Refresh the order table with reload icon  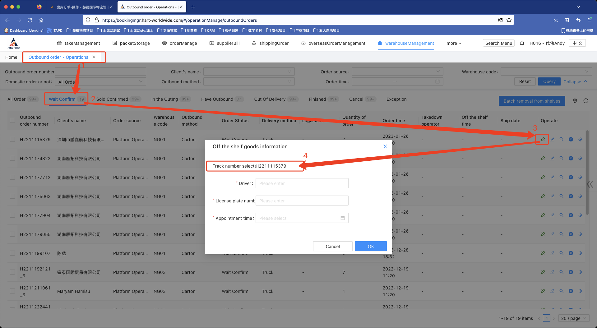pos(586,101)
